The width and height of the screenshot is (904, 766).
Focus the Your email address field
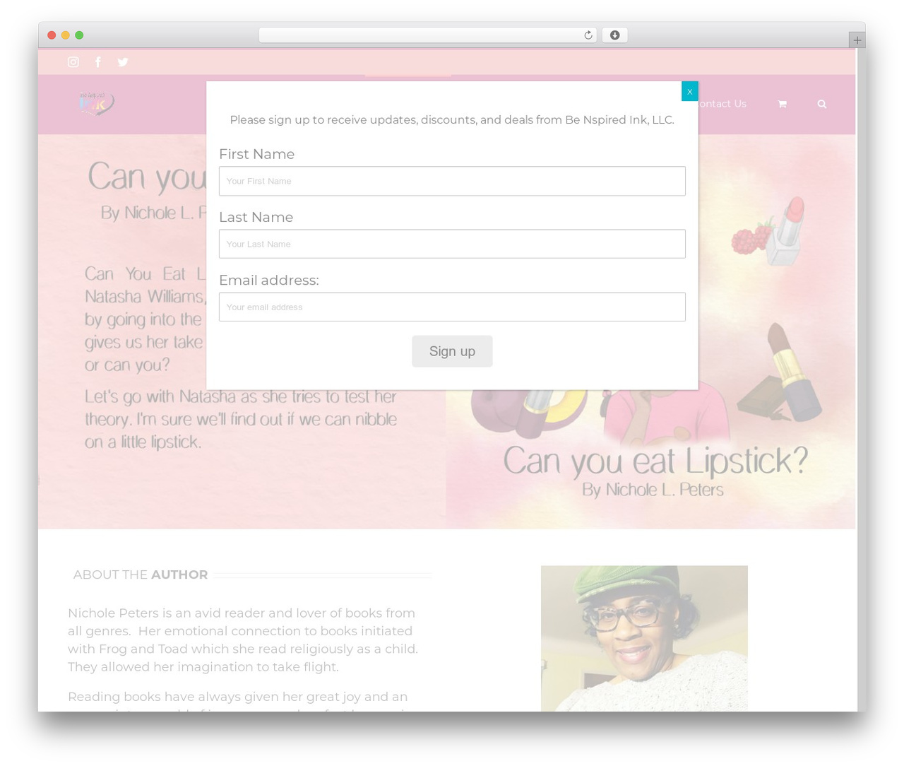click(x=452, y=307)
